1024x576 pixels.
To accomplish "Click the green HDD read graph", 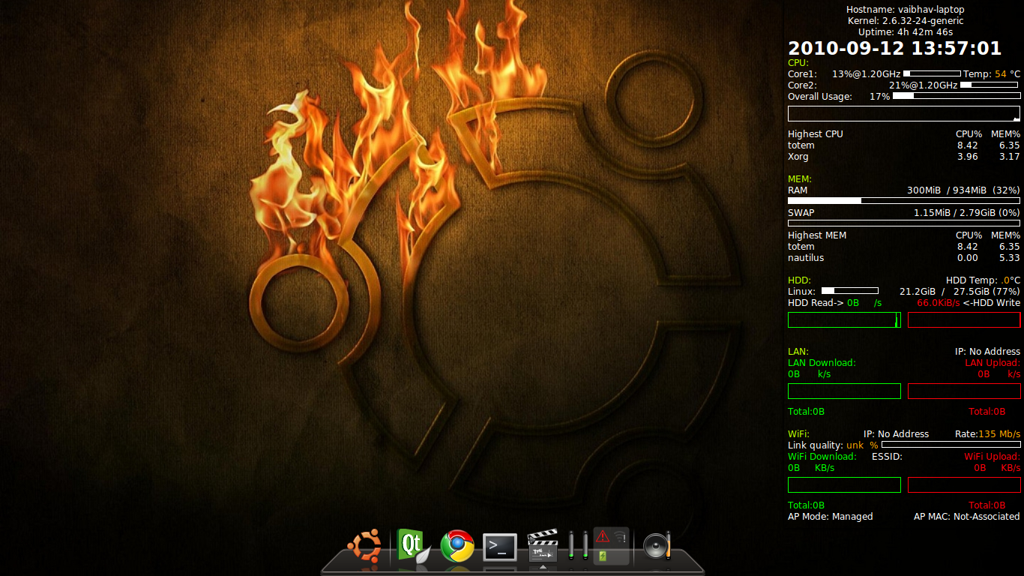I will click(844, 320).
